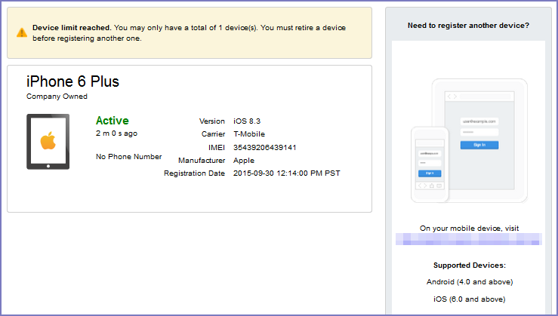Click the iPhone 6 Plus device thumbnail
This screenshot has width=558, height=316.
click(48, 142)
